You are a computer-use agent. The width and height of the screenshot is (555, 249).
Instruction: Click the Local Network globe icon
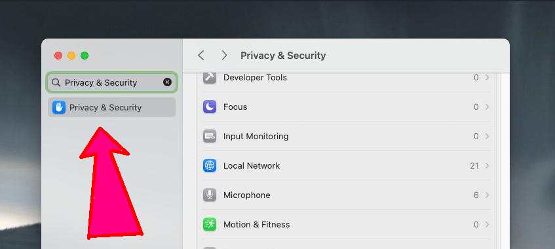pos(210,165)
